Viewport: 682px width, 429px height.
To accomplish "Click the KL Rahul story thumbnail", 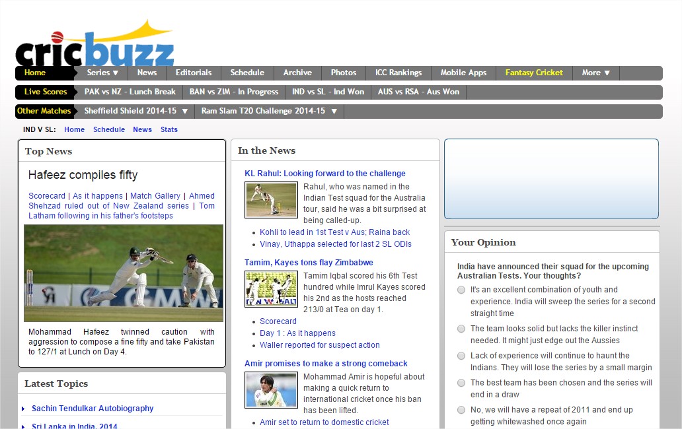I will pyautogui.click(x=272, y=200).
